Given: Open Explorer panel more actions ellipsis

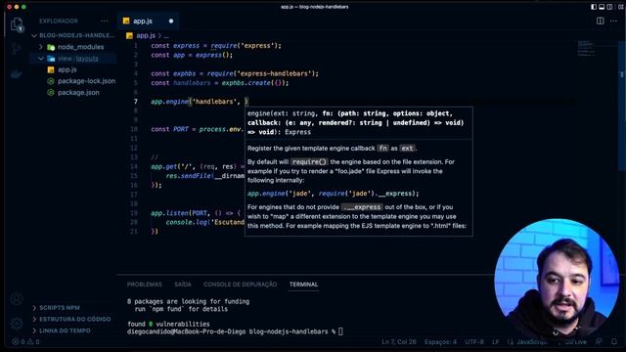Looking at the screenshot, I should point(105,21).
